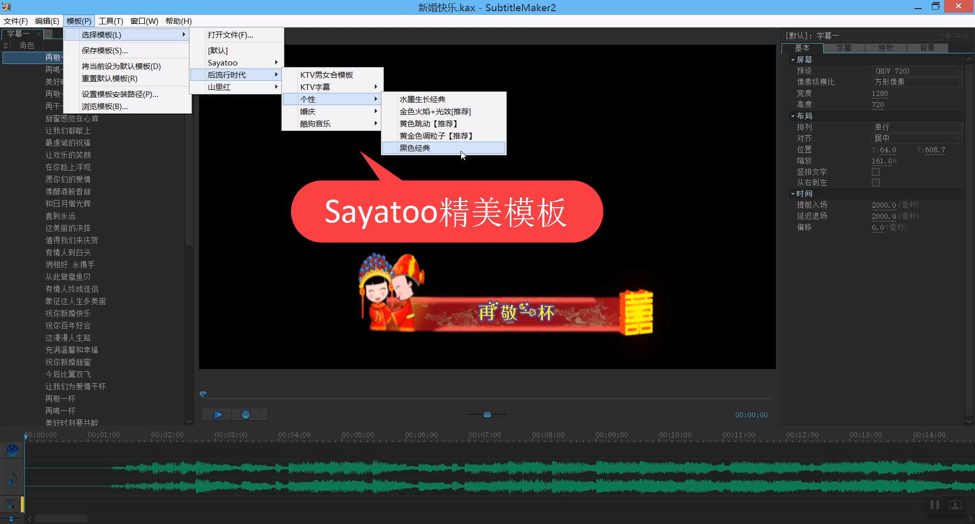This screenshot has width=975, height=524.
Task: Click the plus icon to add template style
Action: 948,36
